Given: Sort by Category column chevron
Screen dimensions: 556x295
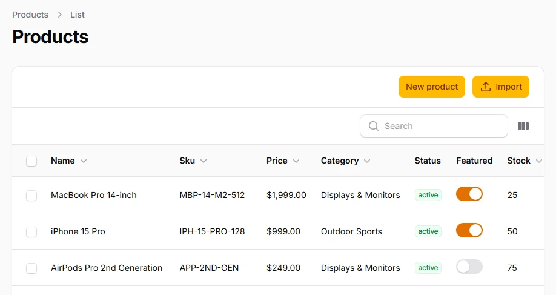Looking at the screenshot, I should 367,161.
